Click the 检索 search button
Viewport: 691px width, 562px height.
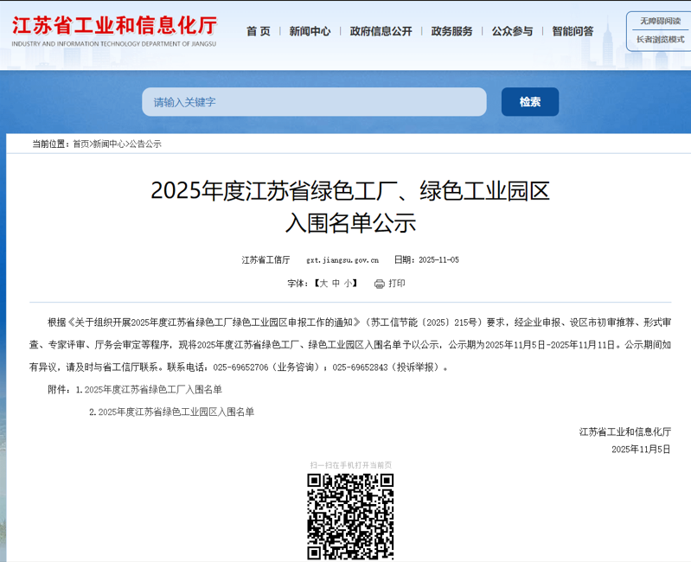coord(529,102)
